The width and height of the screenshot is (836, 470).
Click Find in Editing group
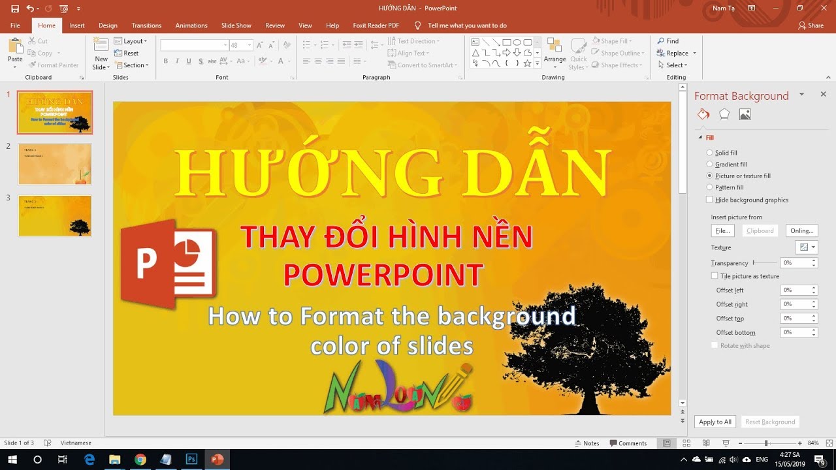[668, 41]
